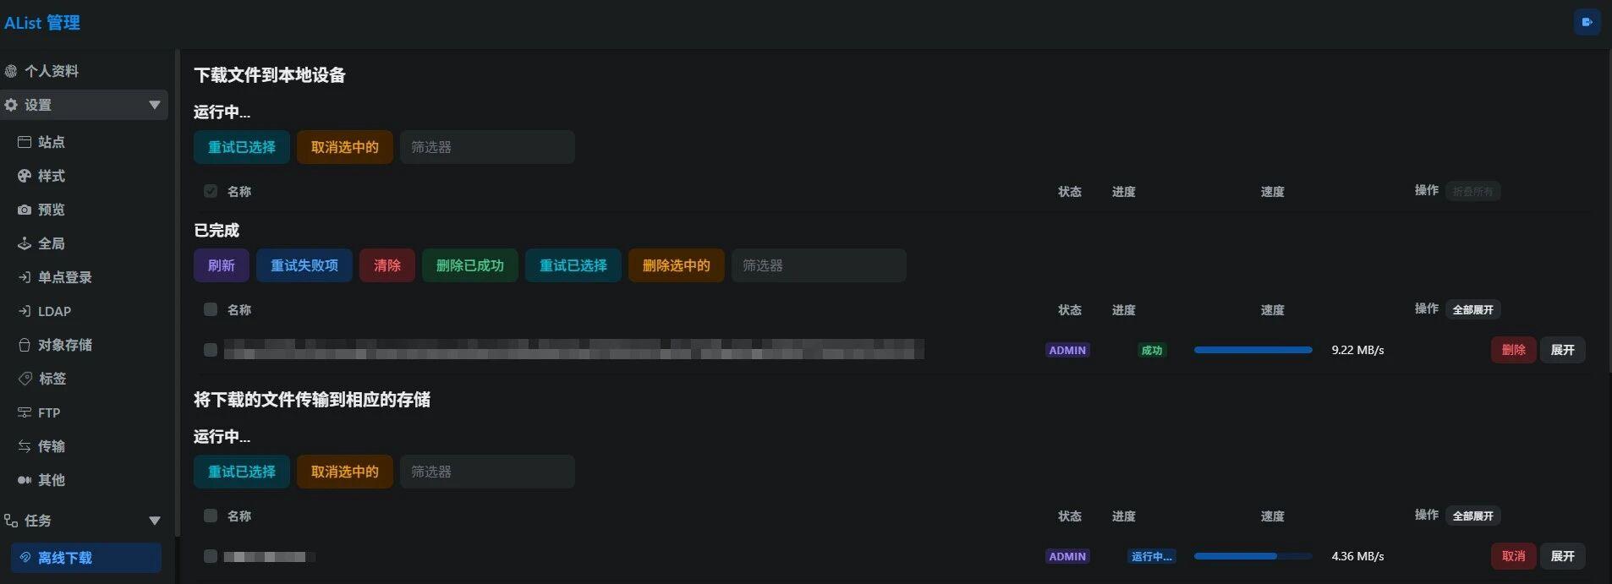Click the 删除已成功 button

pyautogui.click(x=469, y=265)
